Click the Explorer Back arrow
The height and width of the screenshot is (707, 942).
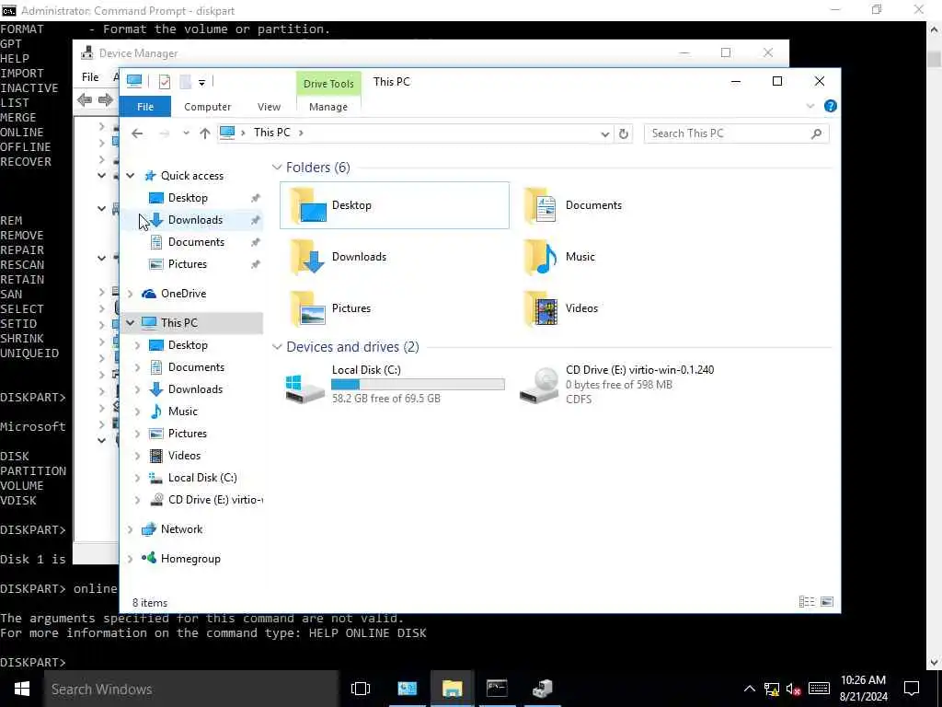tap(137, 133)
